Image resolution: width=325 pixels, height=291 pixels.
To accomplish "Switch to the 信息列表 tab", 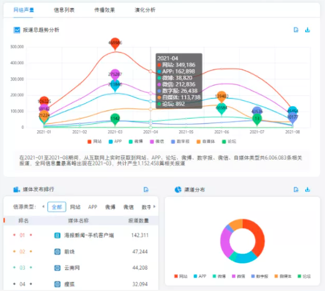I will point(64,10).
